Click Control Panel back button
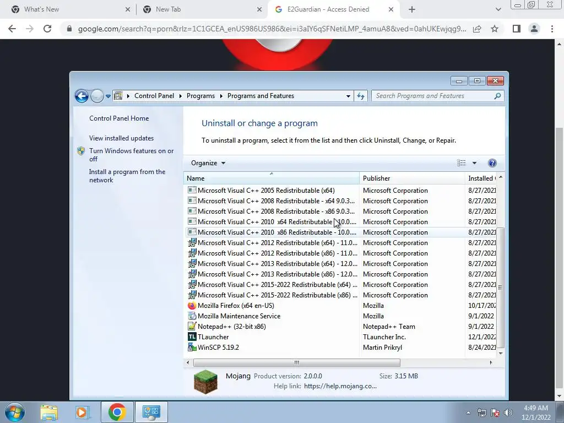Viewport: 564px width, 423px height. point(82,96)
